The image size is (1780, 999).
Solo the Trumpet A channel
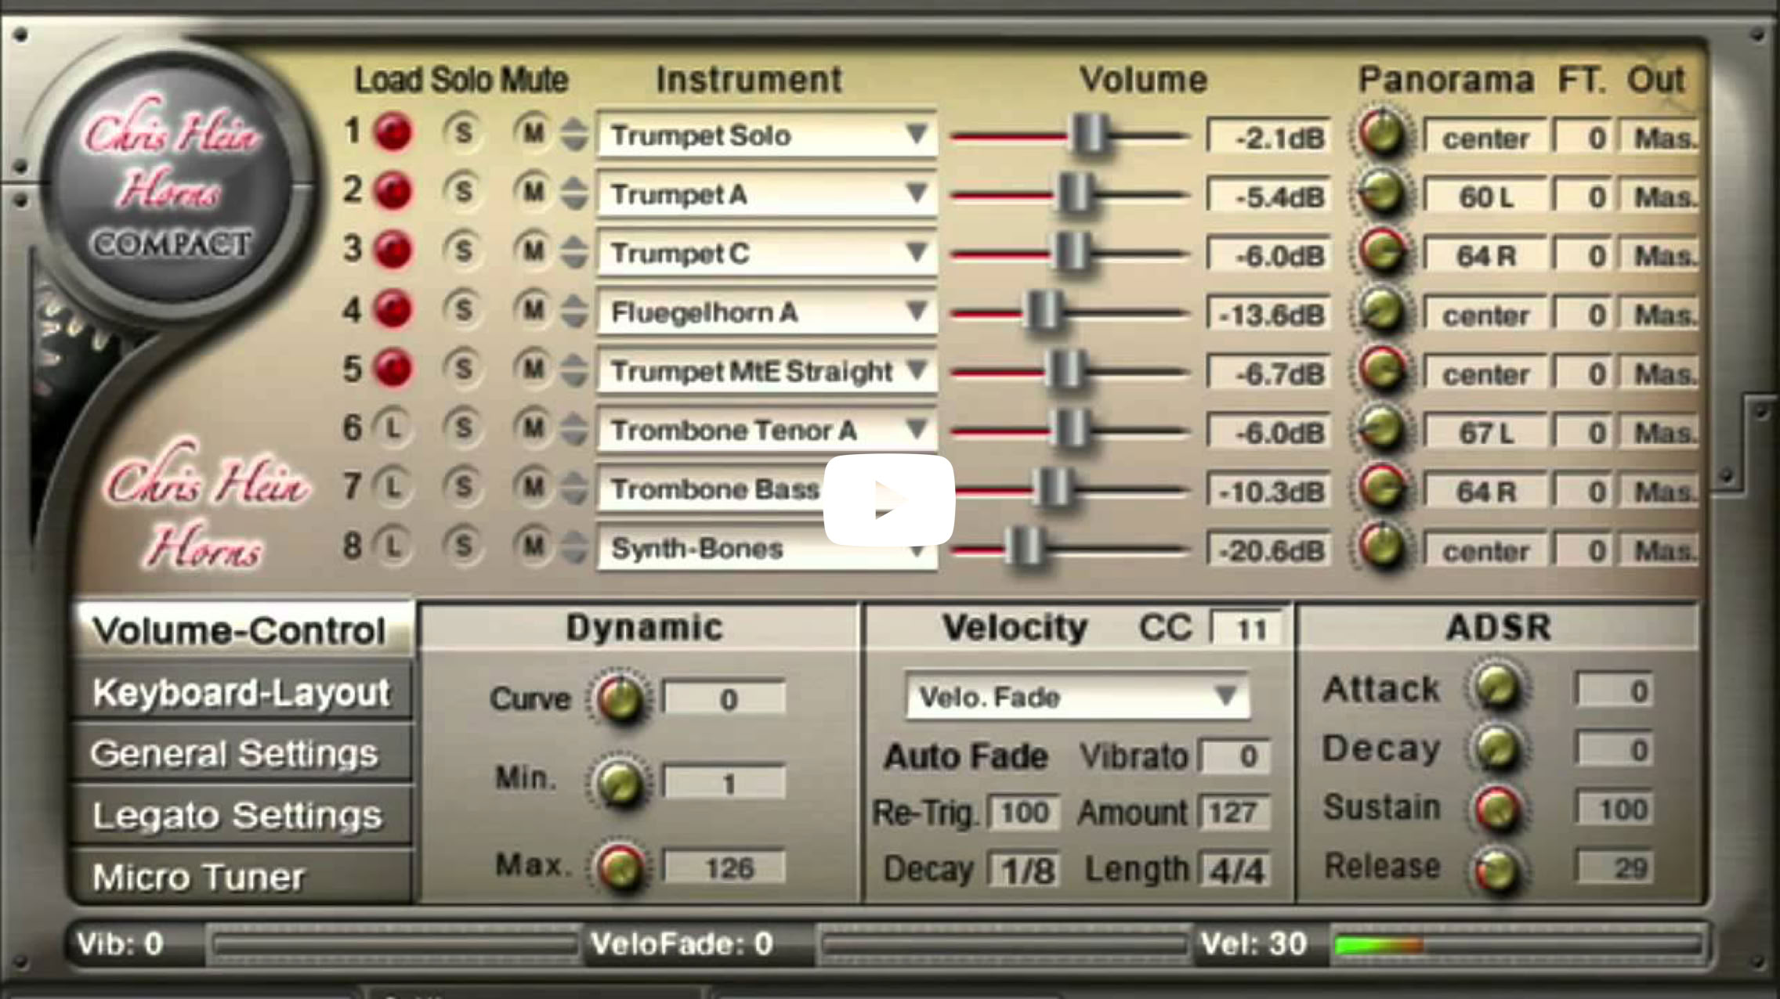pyautogui.click(x=463, y=191)
